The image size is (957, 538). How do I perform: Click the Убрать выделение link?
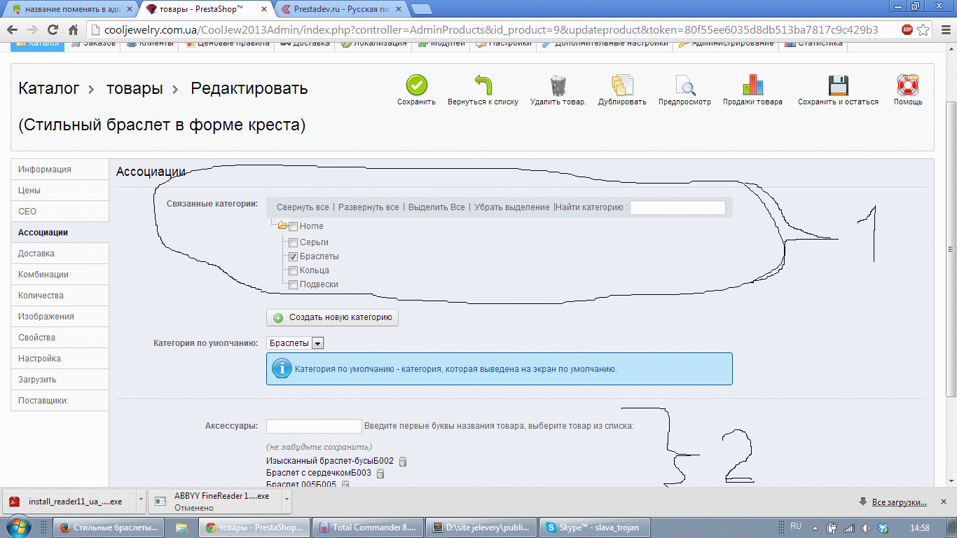tap(512, 207)
